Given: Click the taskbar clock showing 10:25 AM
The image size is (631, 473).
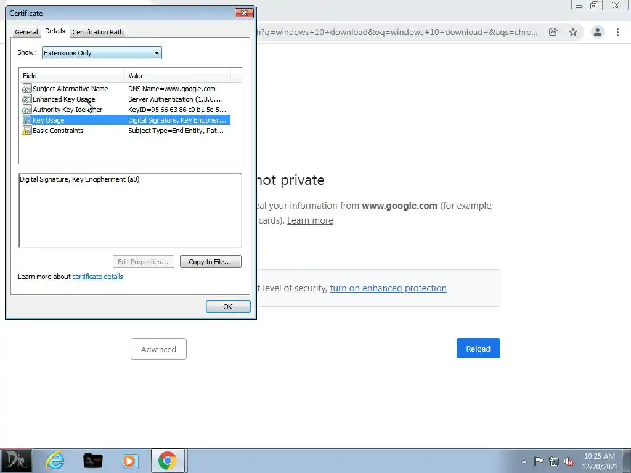Looking at the screenshot, I should pos(599,461).
